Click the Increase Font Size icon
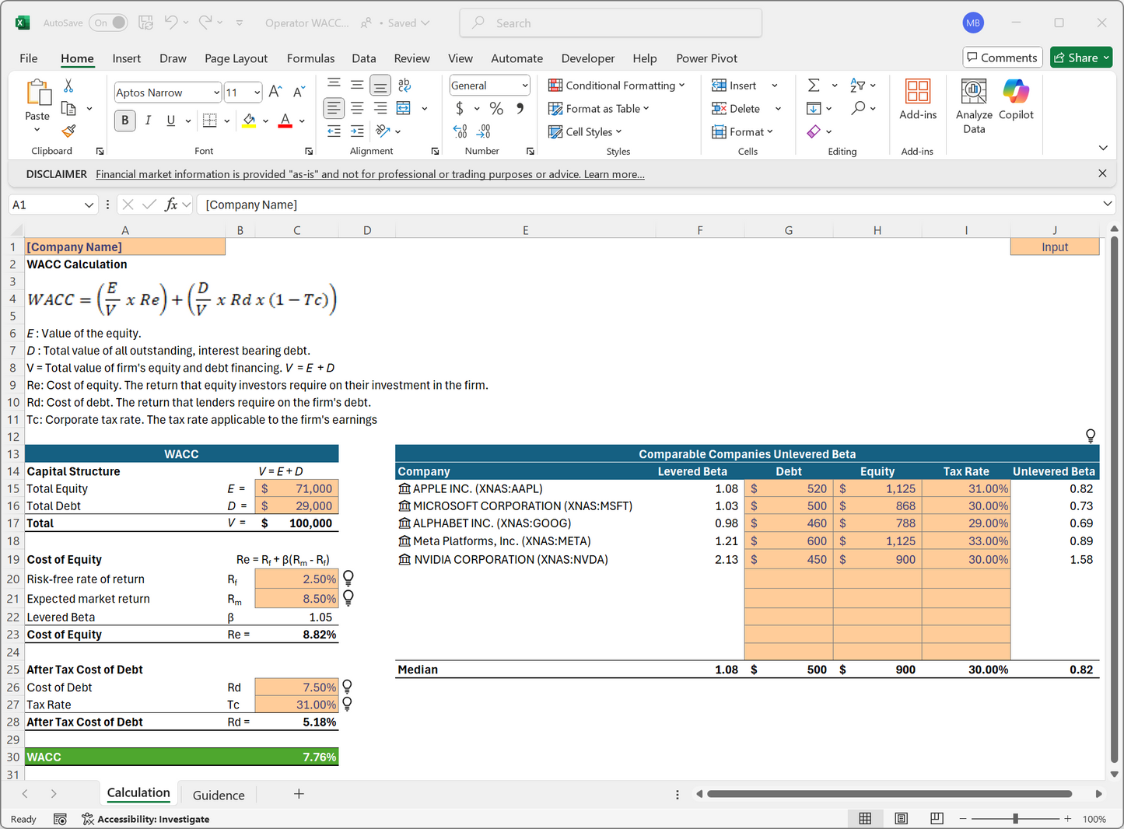 [275, 93]
